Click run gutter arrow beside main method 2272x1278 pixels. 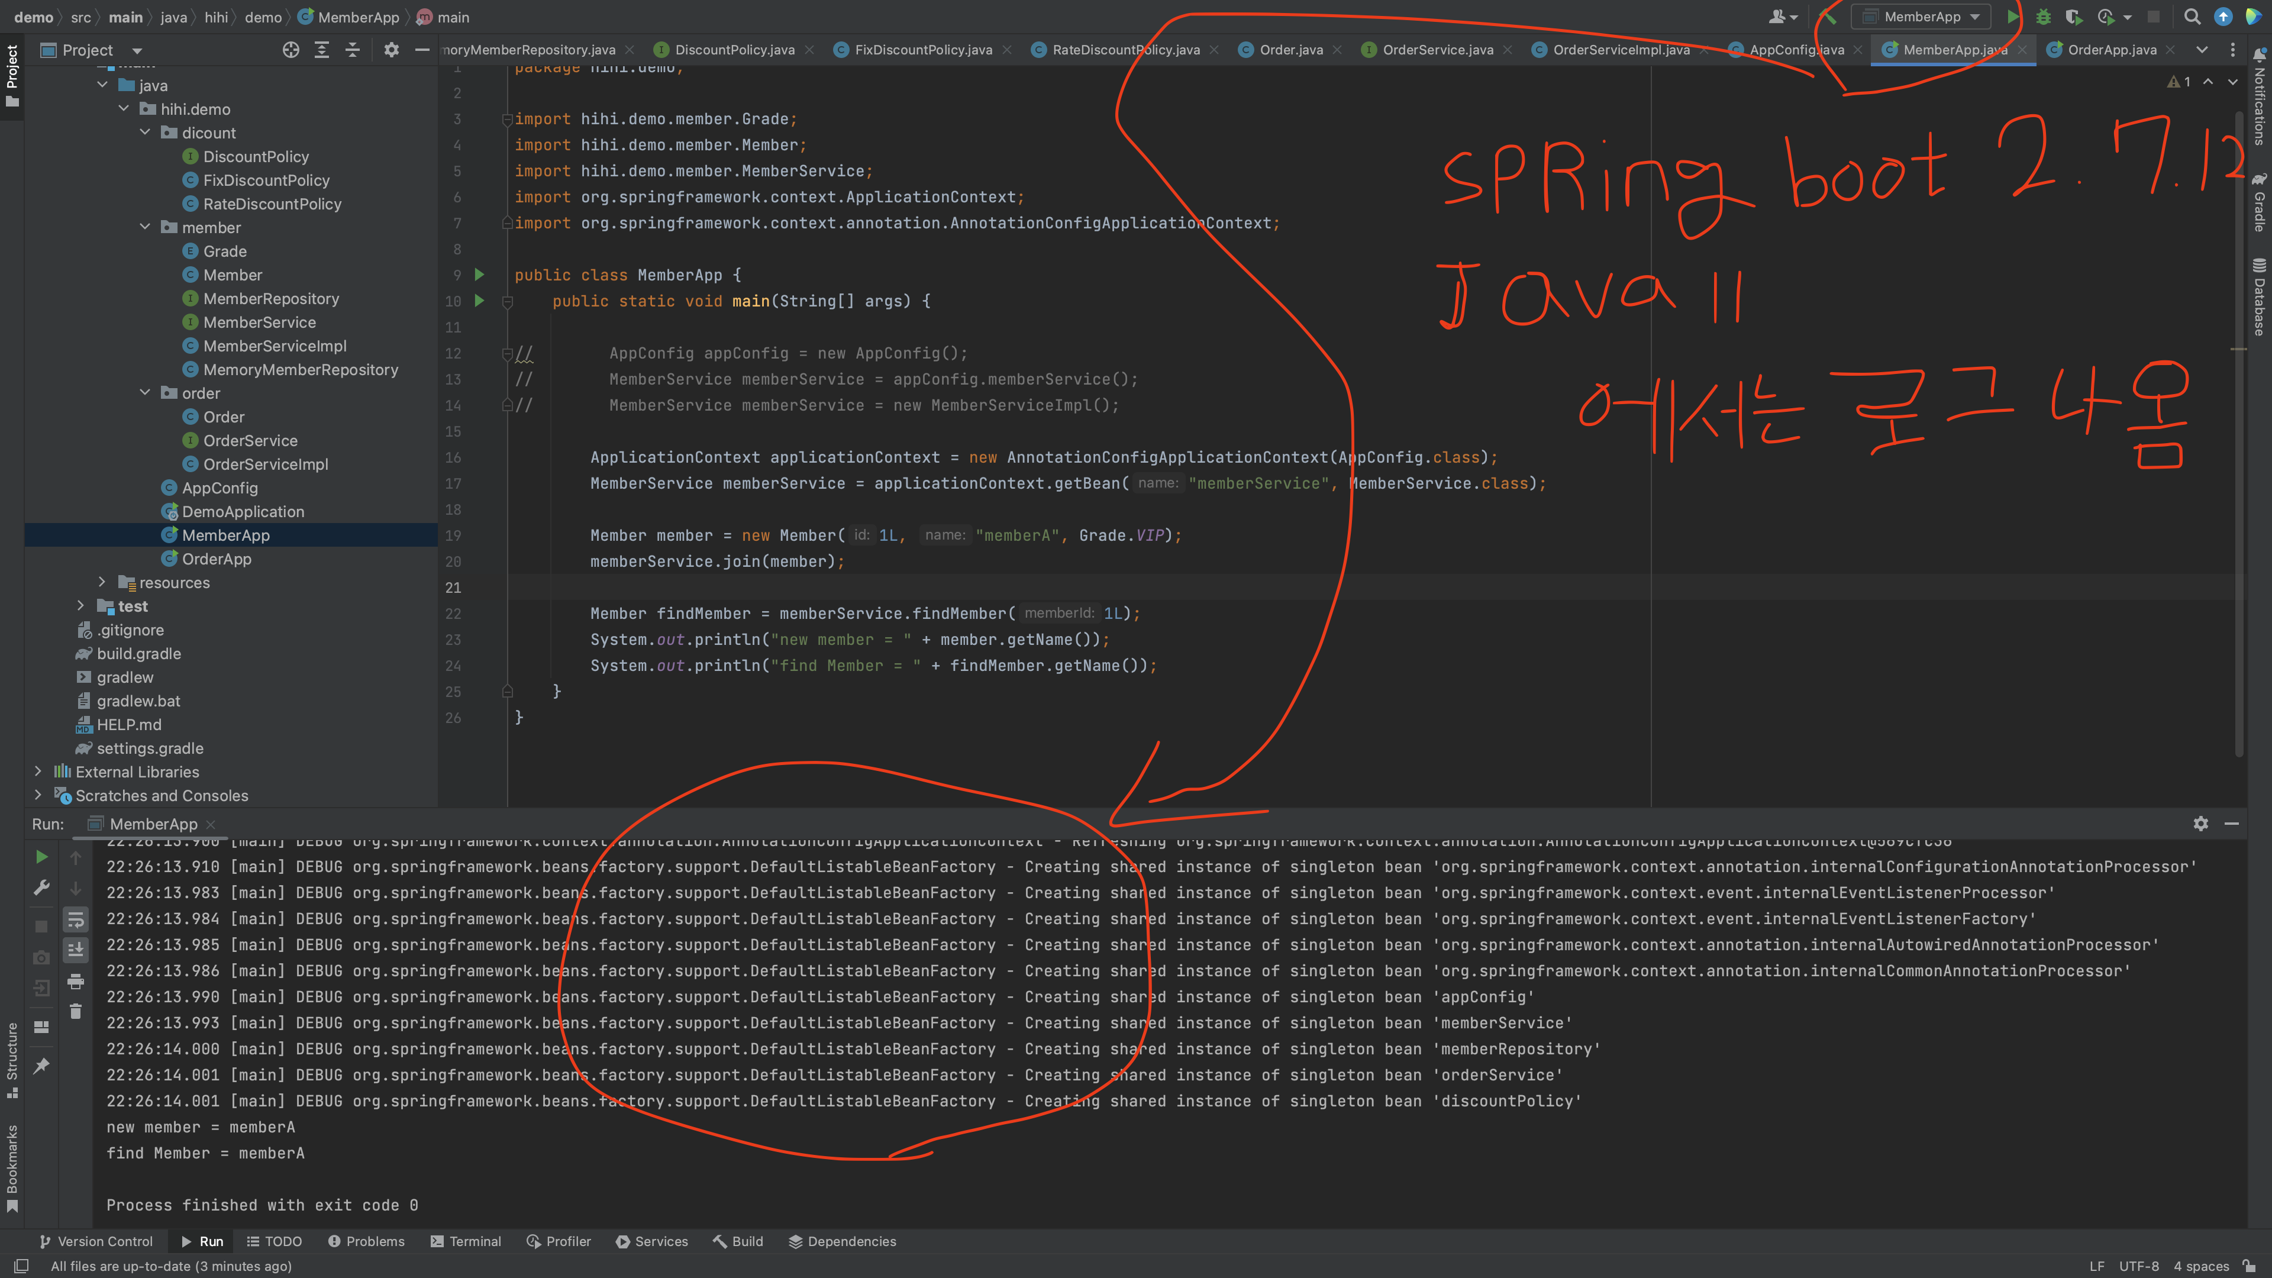480,301
